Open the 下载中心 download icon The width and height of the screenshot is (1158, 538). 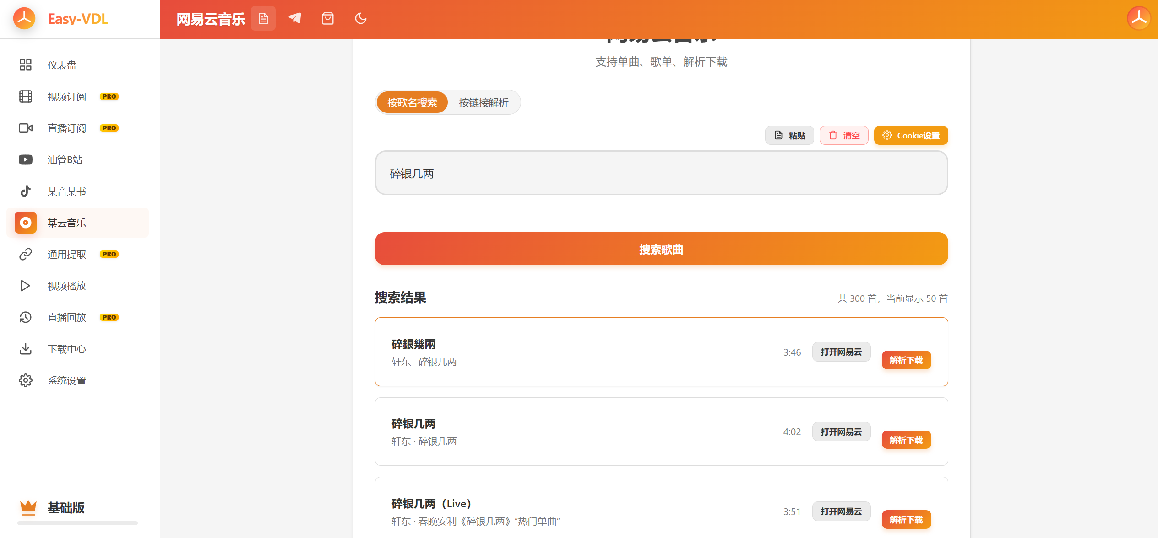click(x=25, y=349)
